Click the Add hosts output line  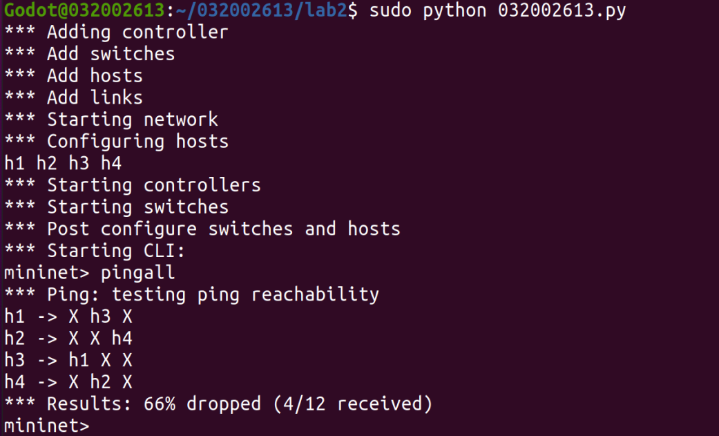pos(73,76)
